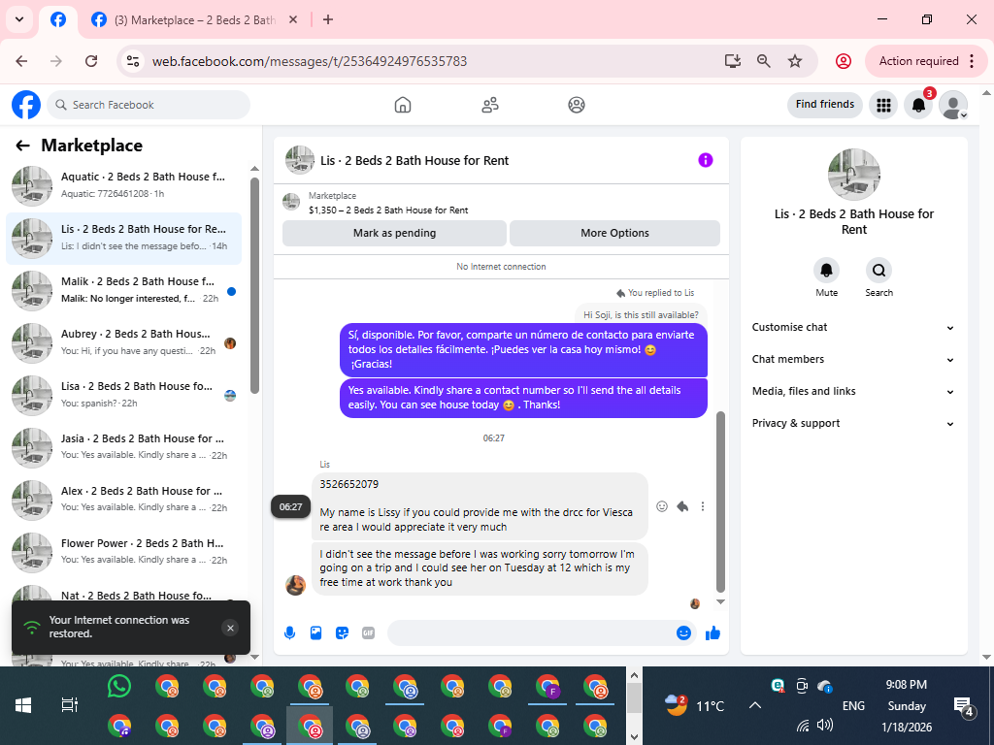The height and width of the screenshot is (745, 994).
Task: Navigate back in browser
Action: (x=21, y=61)
